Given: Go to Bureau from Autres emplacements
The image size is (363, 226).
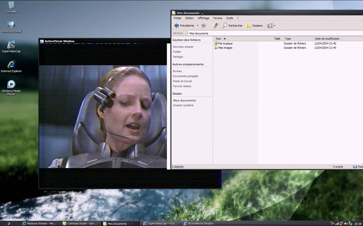Looking at the screenshot, I should point(177,71).
